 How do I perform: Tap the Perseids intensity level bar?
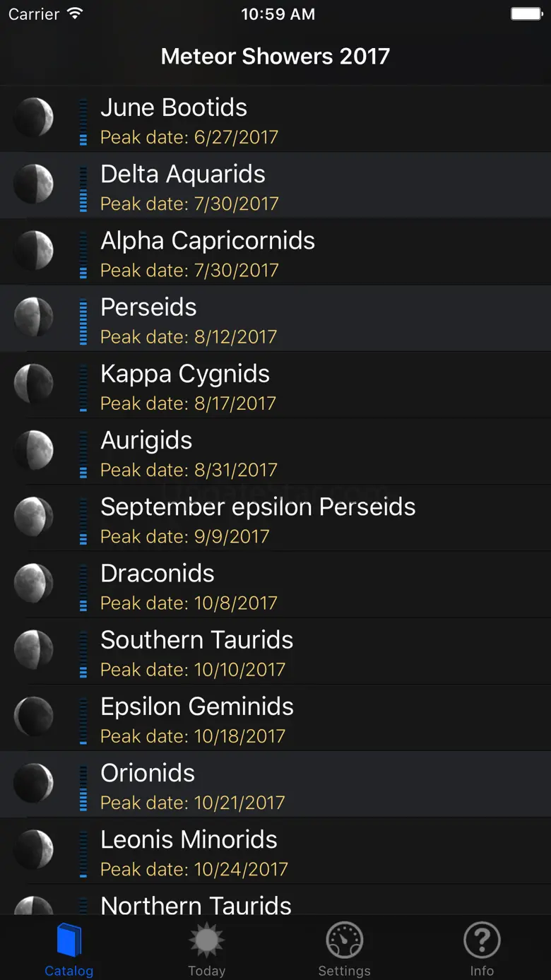[83, 321]
